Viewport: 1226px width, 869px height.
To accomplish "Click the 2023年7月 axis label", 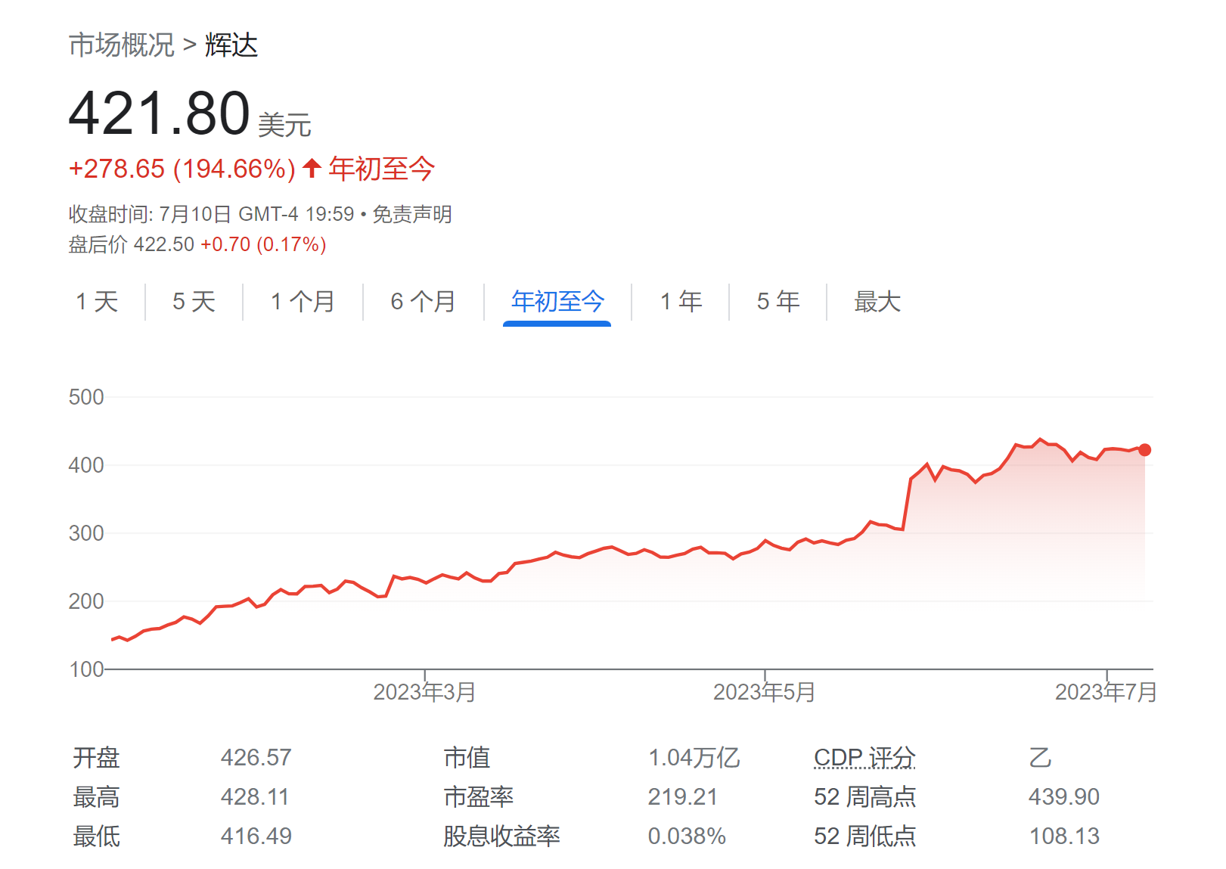I will coord(1106,692).
